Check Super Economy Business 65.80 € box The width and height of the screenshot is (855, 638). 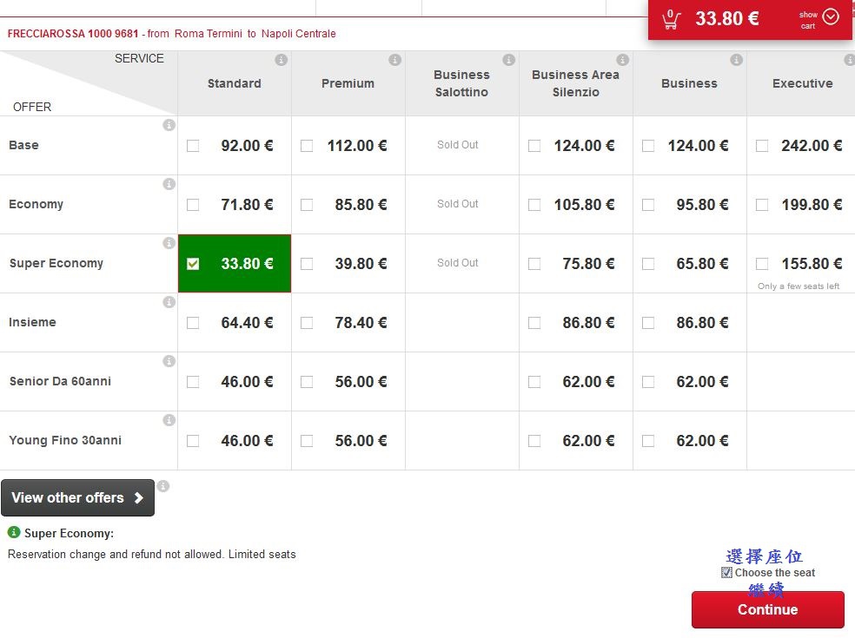648,264
